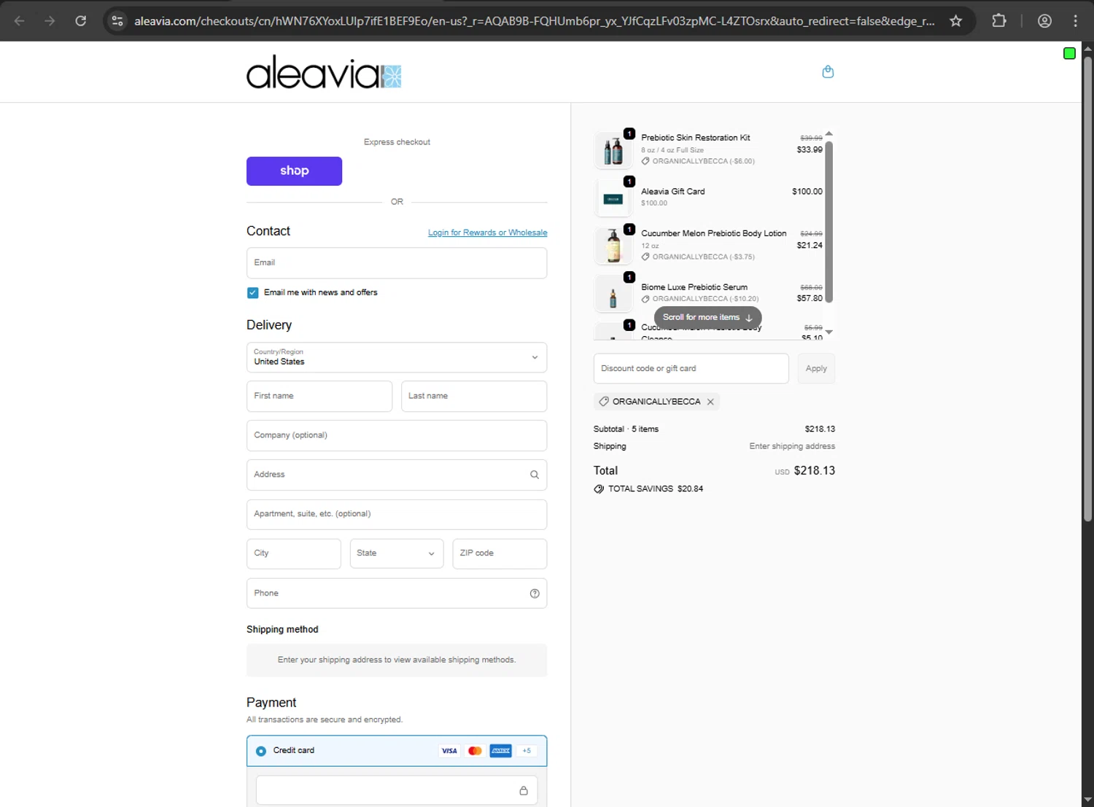The image size is (1094, 807).
Task: Select the Biome Luxe Prebiotic Serum title
Action: click(694, 287)
